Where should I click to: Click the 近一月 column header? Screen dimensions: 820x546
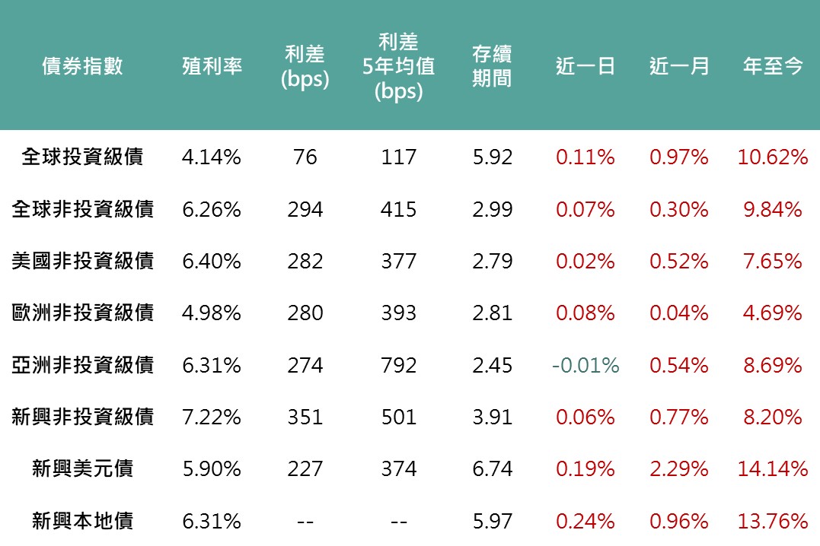678,66
